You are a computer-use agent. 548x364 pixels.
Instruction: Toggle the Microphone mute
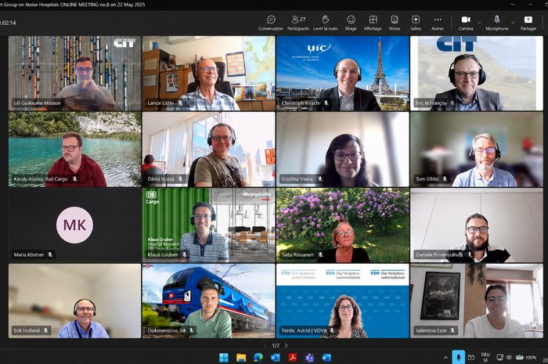point(496,23)
